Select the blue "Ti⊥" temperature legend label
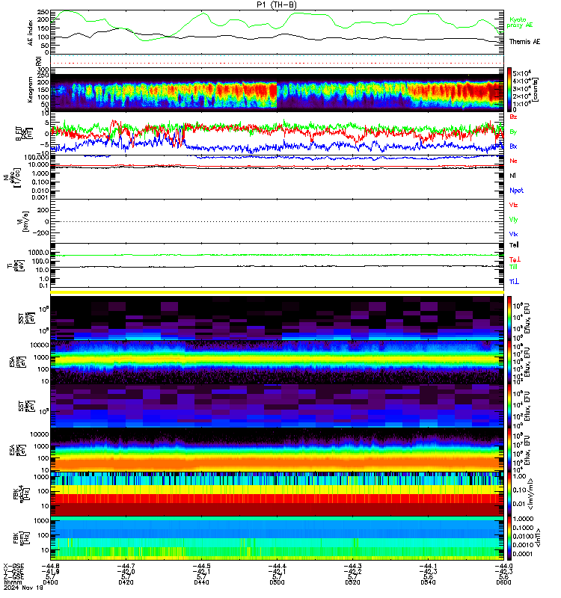Image resolution: width=561 pixels, height=598 pixels. tap(514, 282)
